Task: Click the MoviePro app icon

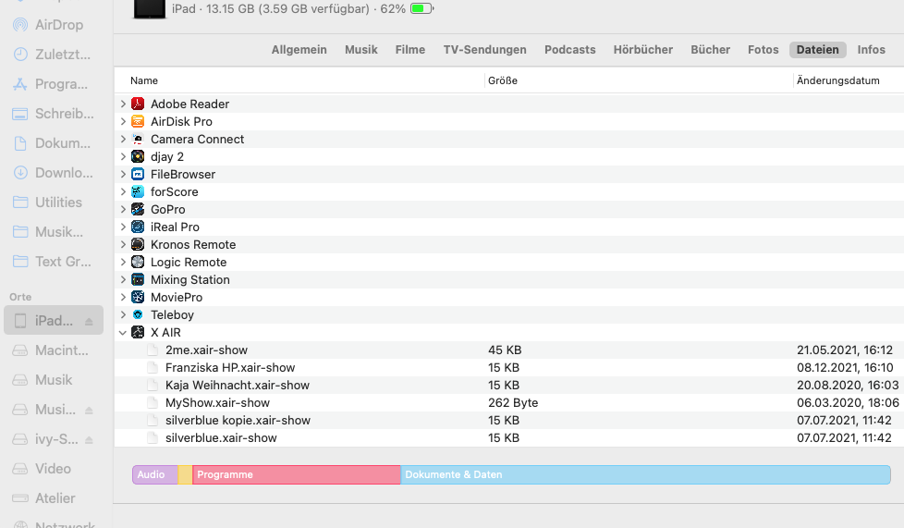Action: [x=138, y=297]
